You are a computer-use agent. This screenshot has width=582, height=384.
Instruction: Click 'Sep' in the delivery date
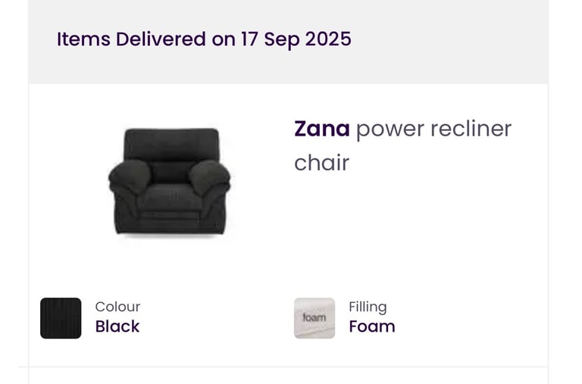coord(281,39)
